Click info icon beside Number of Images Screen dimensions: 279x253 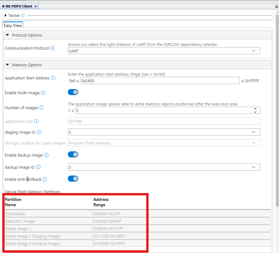[41, 108]
